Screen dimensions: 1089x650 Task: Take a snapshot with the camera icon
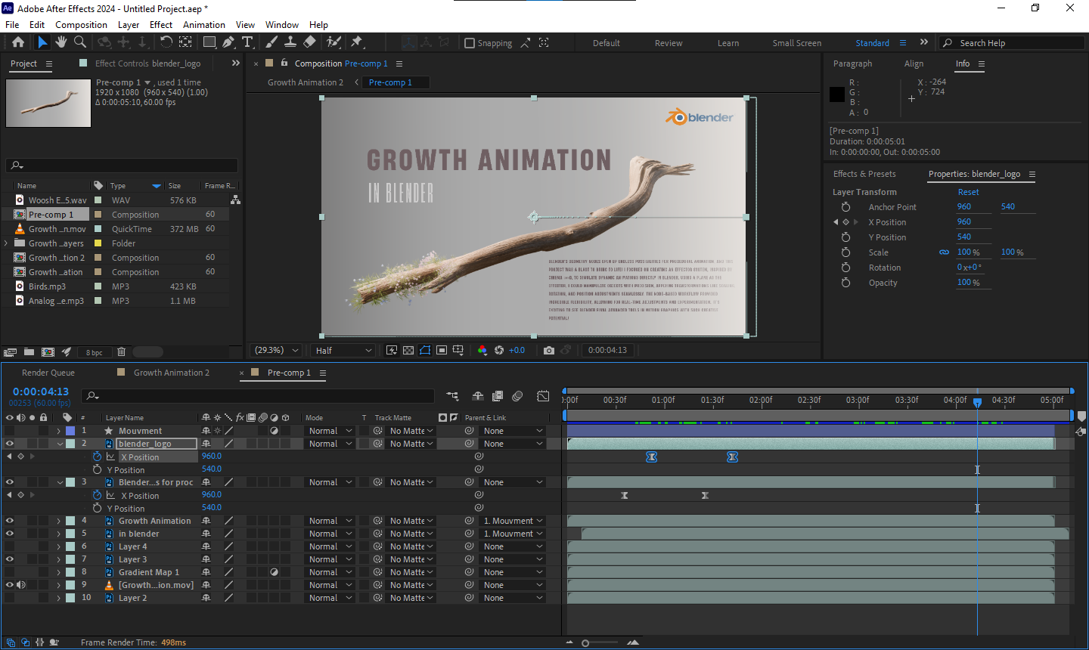tap(549, 350)
